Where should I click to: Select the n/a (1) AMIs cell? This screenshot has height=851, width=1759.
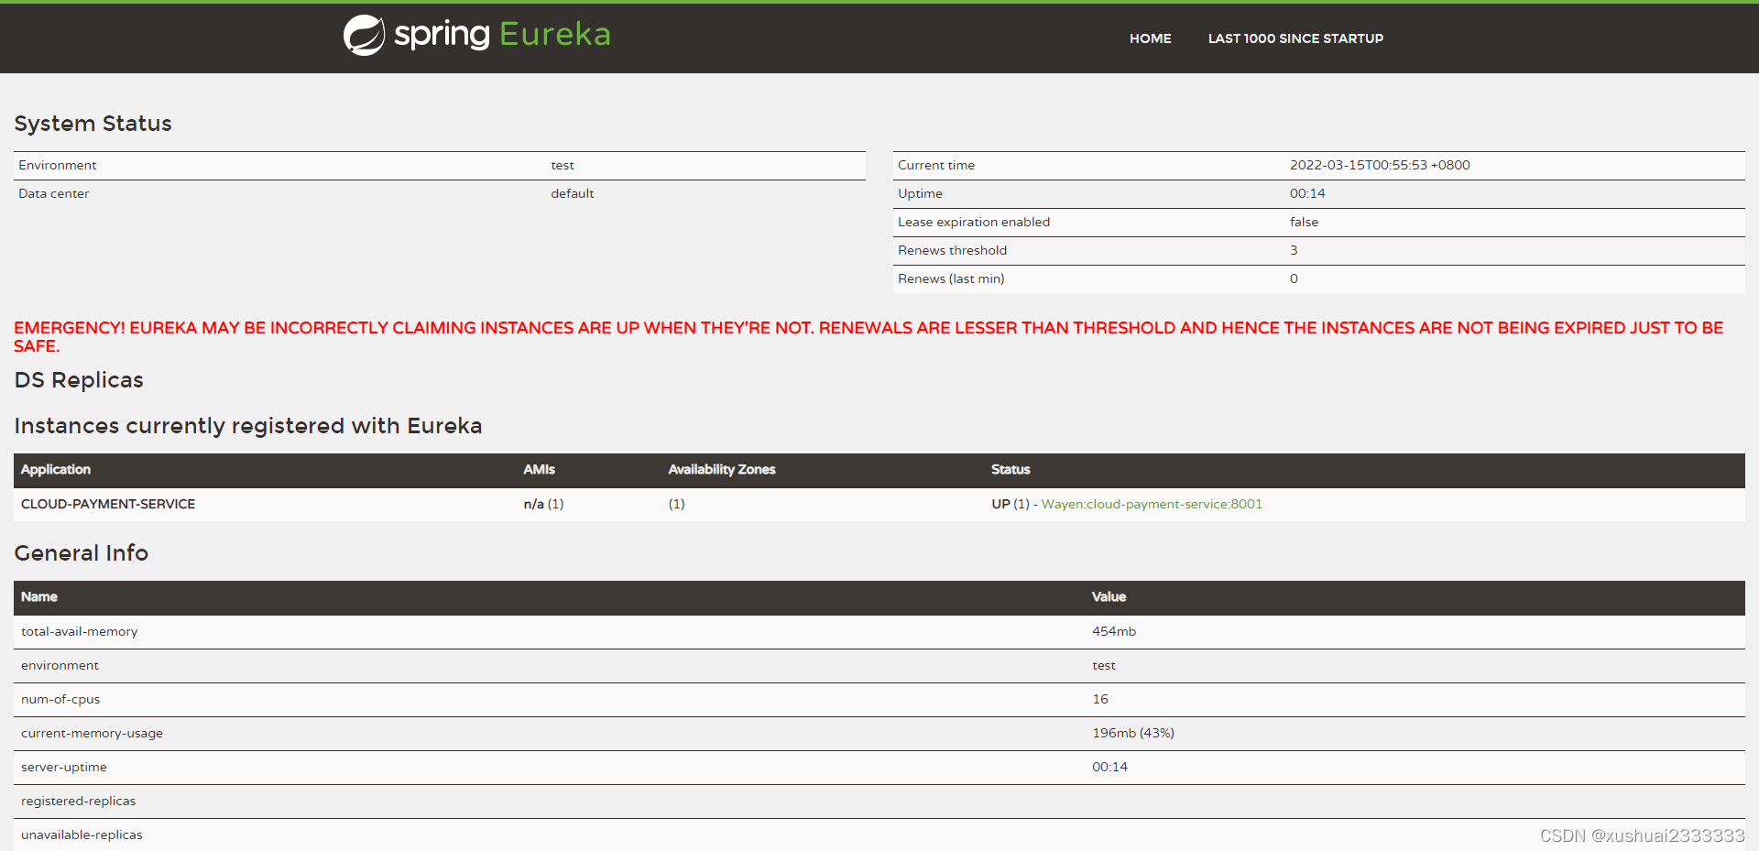pyautogui.click(x=543, y=504)
